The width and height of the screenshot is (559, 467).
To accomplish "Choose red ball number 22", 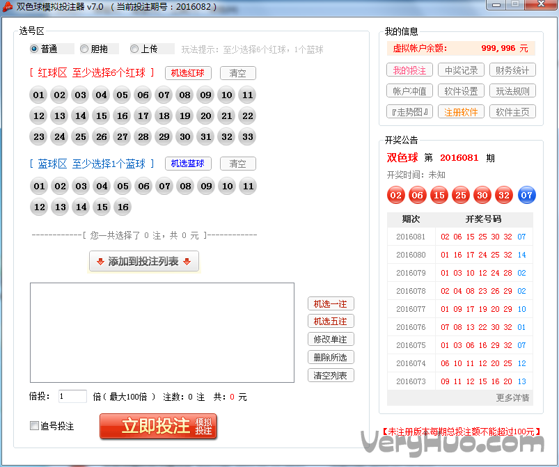I will pos(247,116).
